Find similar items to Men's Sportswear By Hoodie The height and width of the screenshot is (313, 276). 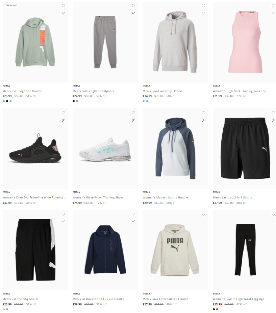point(203,13)
